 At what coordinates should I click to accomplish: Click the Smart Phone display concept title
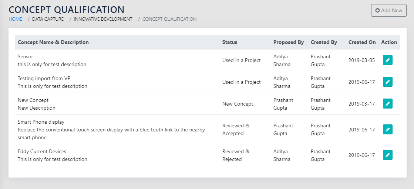coord(41,122)
